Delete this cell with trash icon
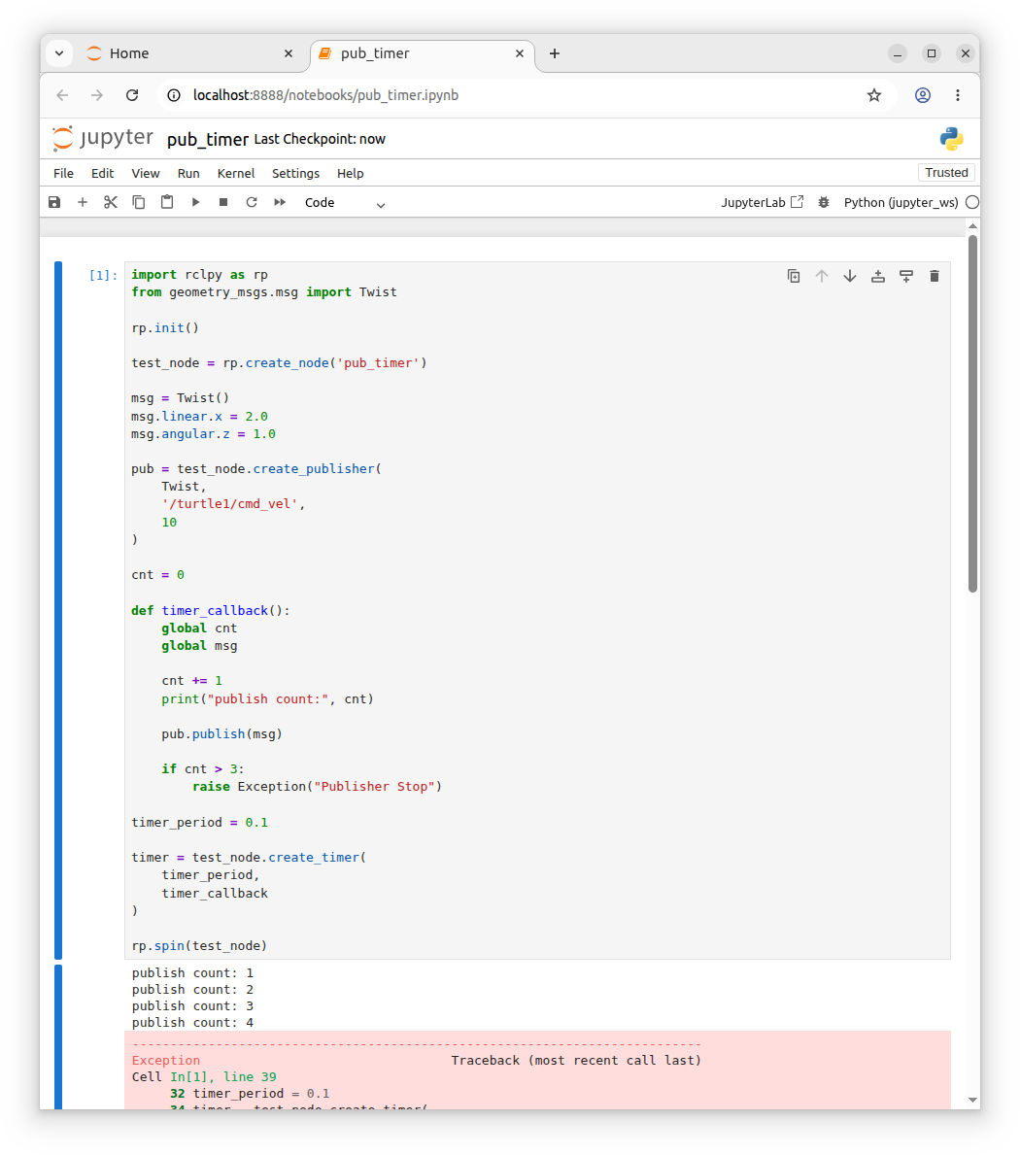 tap(934, 276)
